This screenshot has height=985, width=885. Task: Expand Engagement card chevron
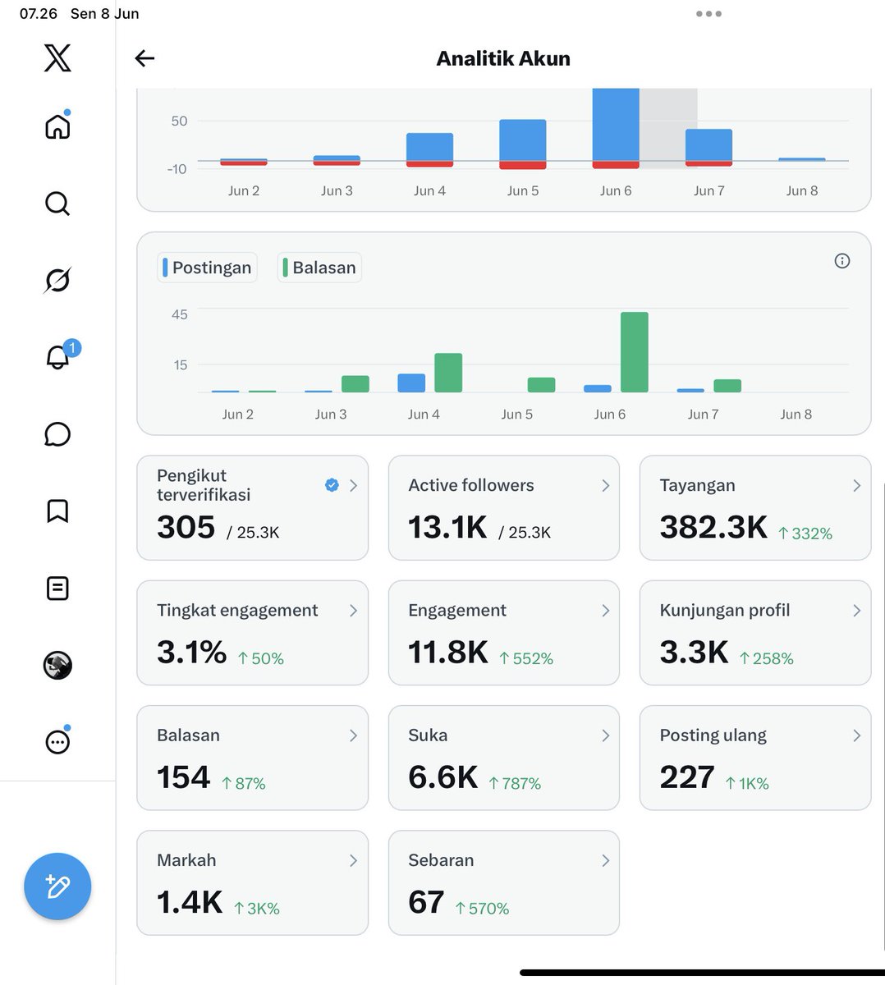[x=605, y=611]
